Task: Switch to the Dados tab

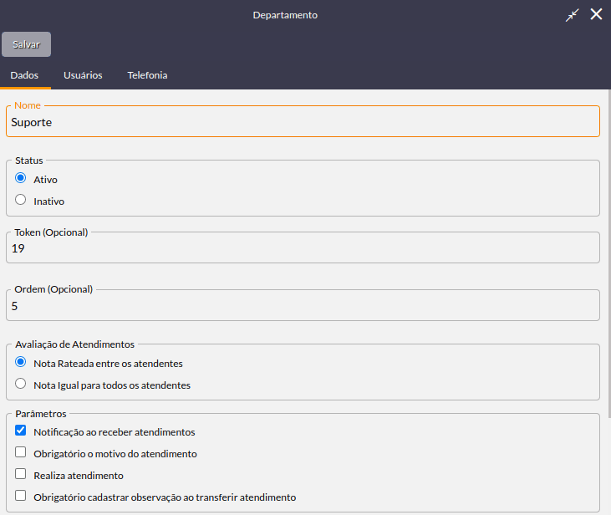Action: coord(24,75)
